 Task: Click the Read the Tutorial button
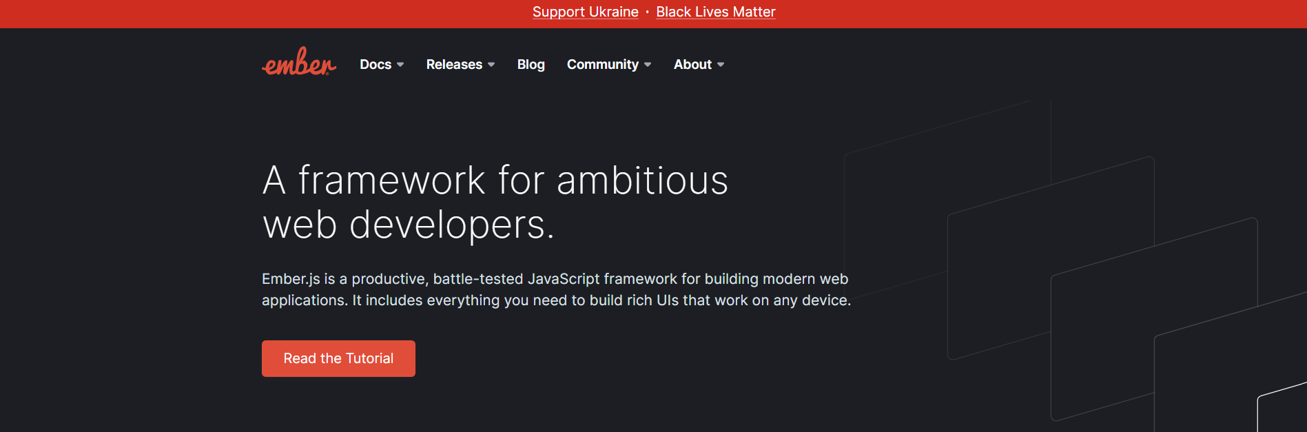(338, 358)
